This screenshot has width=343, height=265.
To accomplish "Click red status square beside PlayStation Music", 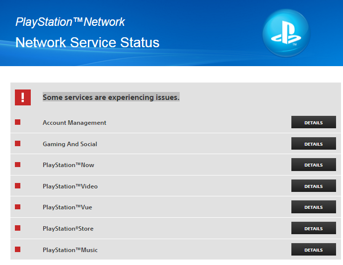I will click(18, 249).
